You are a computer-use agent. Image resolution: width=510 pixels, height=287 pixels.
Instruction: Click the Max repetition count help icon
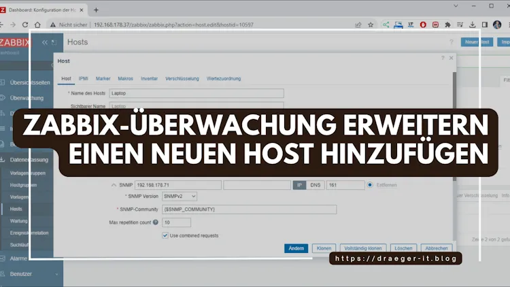156,222
